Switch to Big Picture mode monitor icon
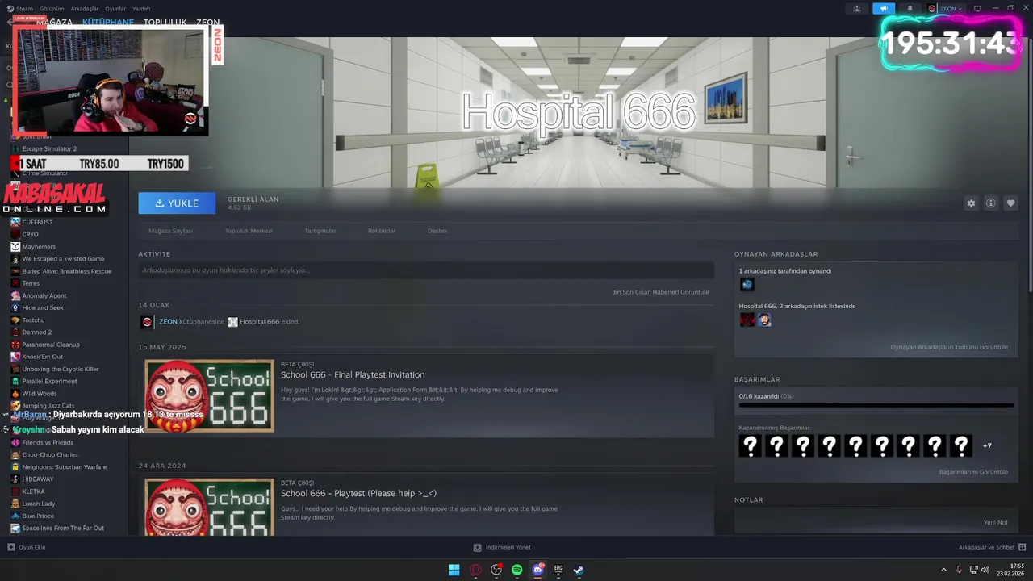 [977, 8]
